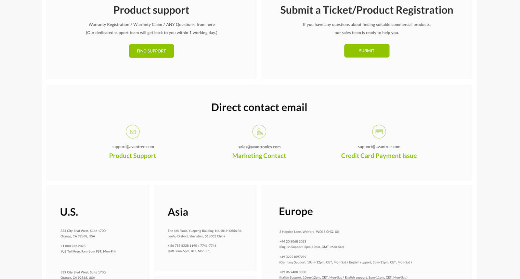
Task: Click the Direct contact email heading
Action: coord(259,107)
